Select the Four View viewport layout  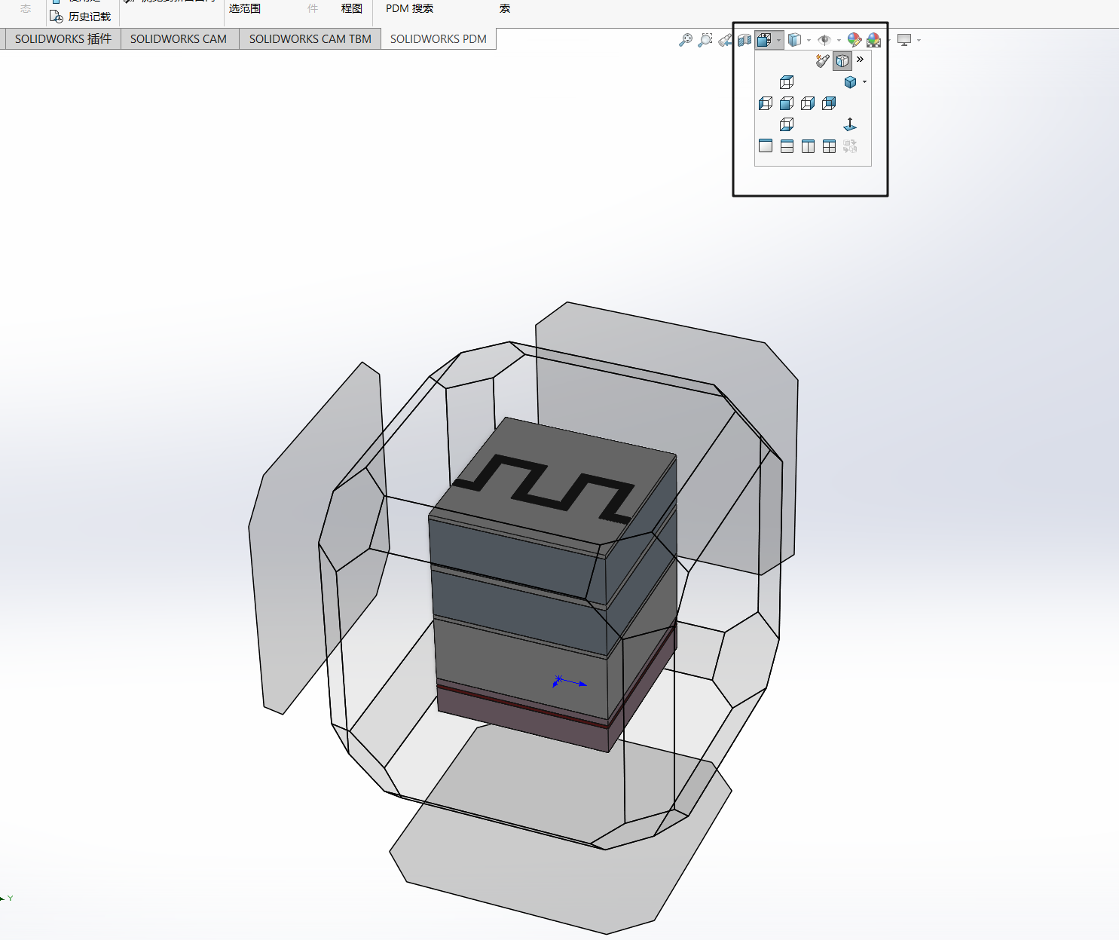coord(829,146)
